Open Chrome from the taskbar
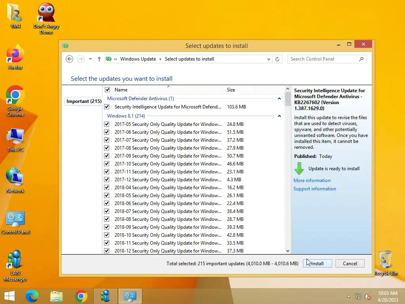Viewport: 405px width, 304px height. pos(81,296)
